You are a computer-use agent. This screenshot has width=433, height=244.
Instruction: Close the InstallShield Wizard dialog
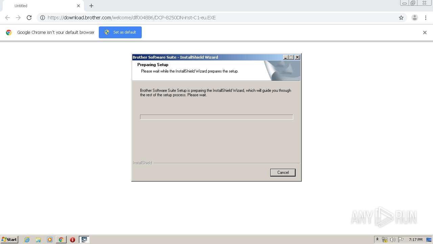click(x=297, y=57)
